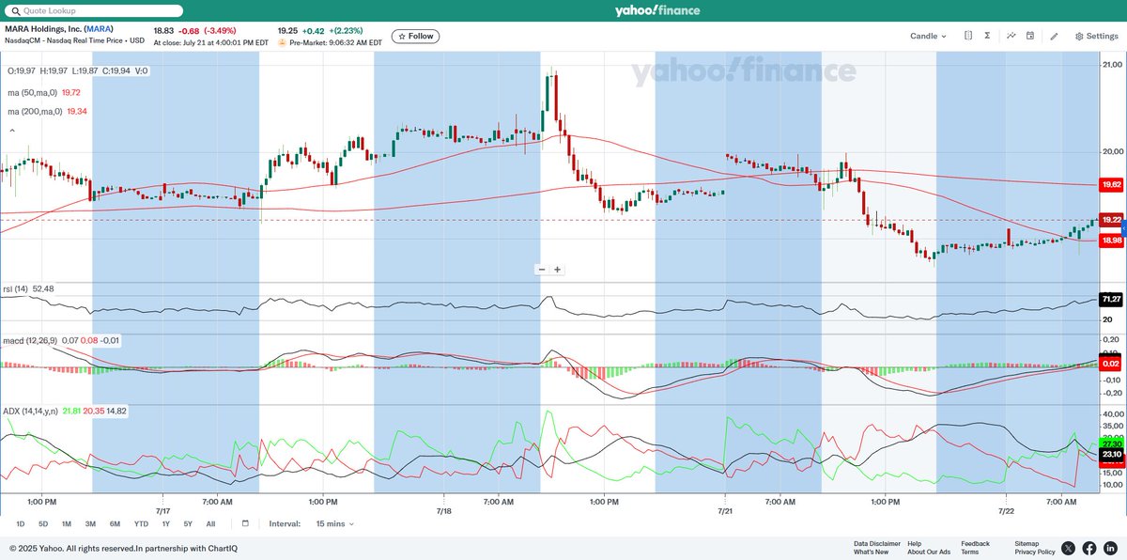Click the closing price 18.83 text

point(163,29)
